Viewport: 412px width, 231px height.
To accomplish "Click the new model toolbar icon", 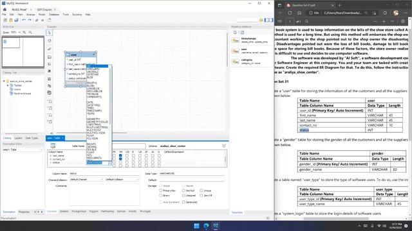I will click(x=5, y=20).
